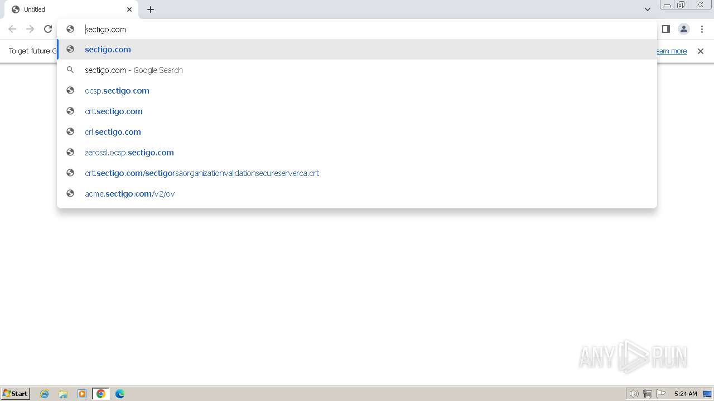This screenshot has width=714, height=401.
Task: Open the network tray icon
Action: (648, 394)
